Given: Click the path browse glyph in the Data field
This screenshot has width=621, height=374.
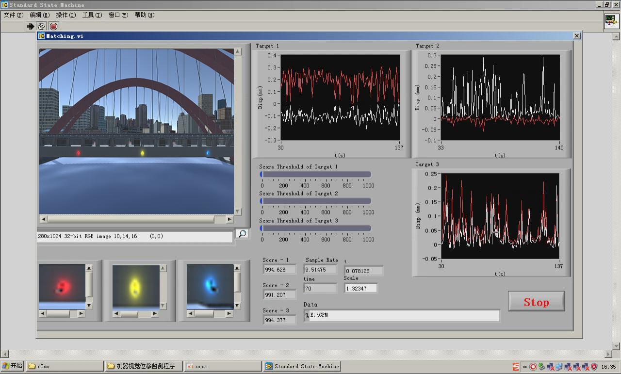Looking at the screenshot, I should click(x=307, y=315).
